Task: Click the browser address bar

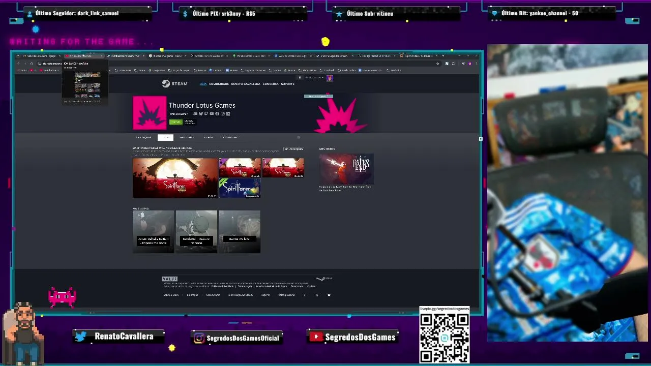Action: 238,64
